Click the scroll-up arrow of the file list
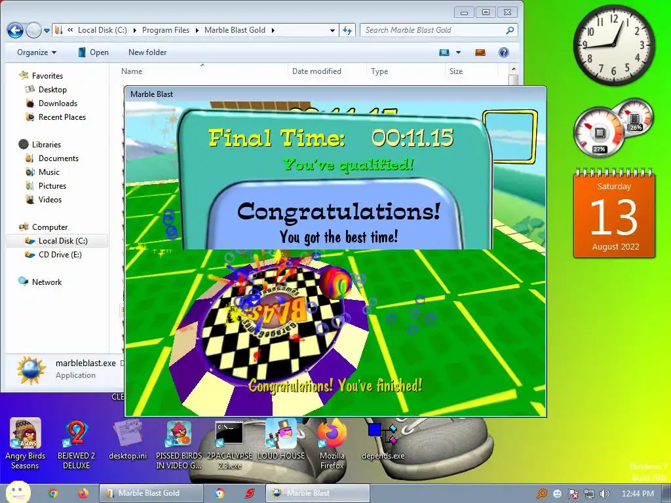 (x=514, y=69)
